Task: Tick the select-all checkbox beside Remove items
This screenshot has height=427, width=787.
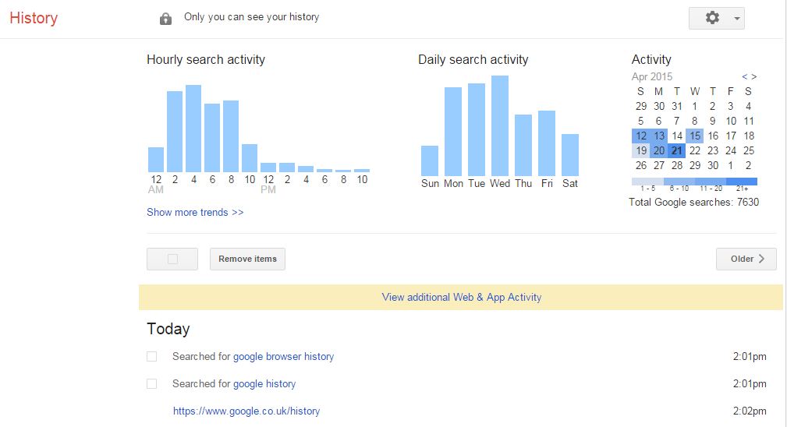Action: (x=172, y=259)
